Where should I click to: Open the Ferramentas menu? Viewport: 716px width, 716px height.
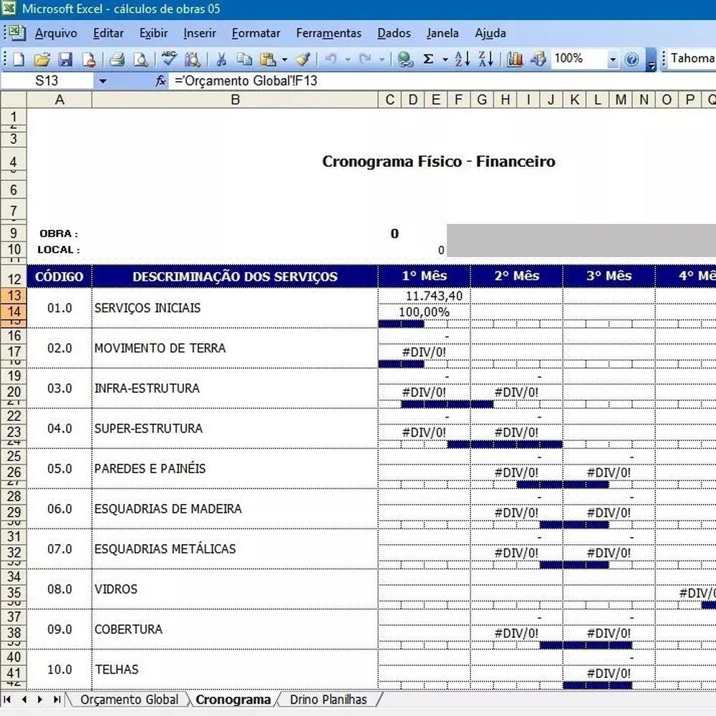click(328, 33)
